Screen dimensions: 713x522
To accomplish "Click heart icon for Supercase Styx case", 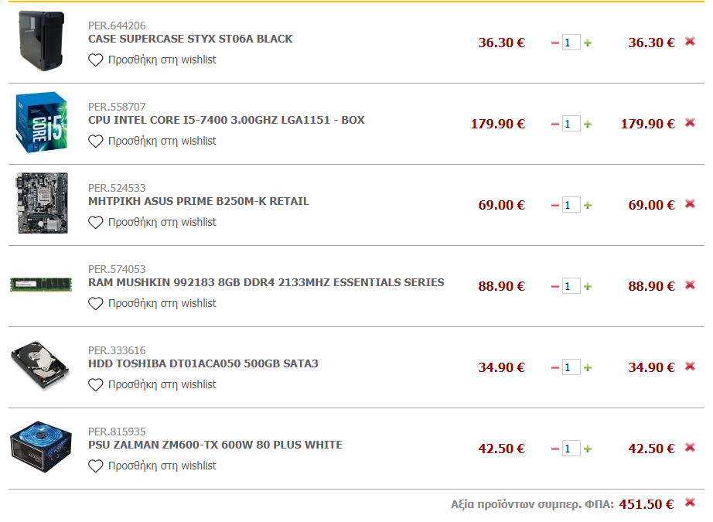I will (x=95, y=60).
